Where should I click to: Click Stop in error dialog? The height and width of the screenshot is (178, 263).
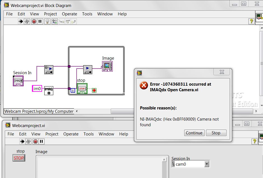coord(216,133)
